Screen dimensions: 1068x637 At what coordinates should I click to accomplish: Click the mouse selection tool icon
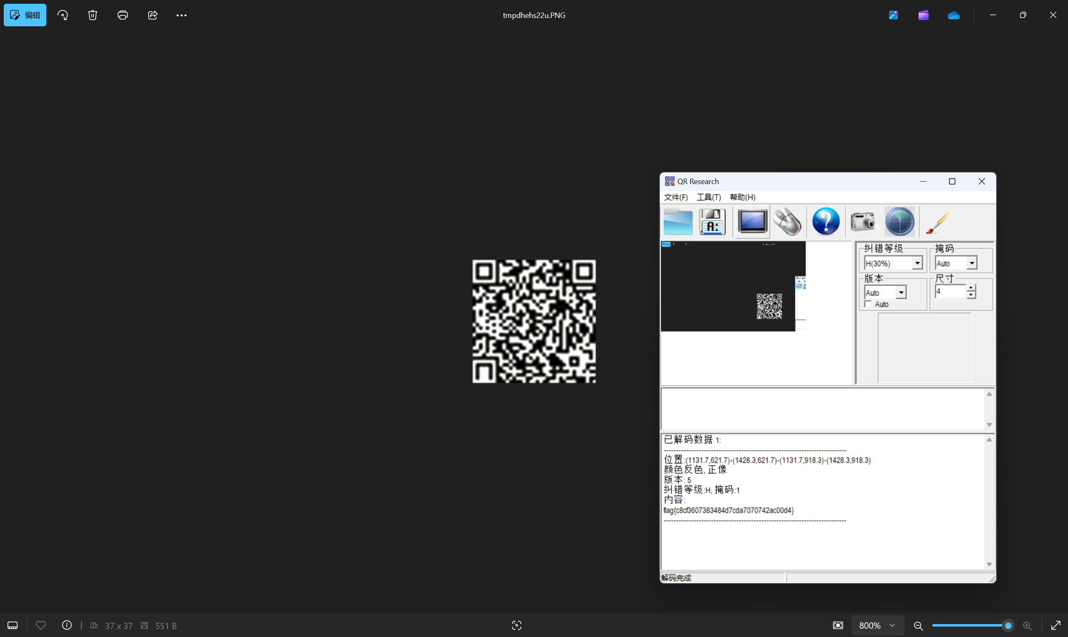(x=788, y=222)
